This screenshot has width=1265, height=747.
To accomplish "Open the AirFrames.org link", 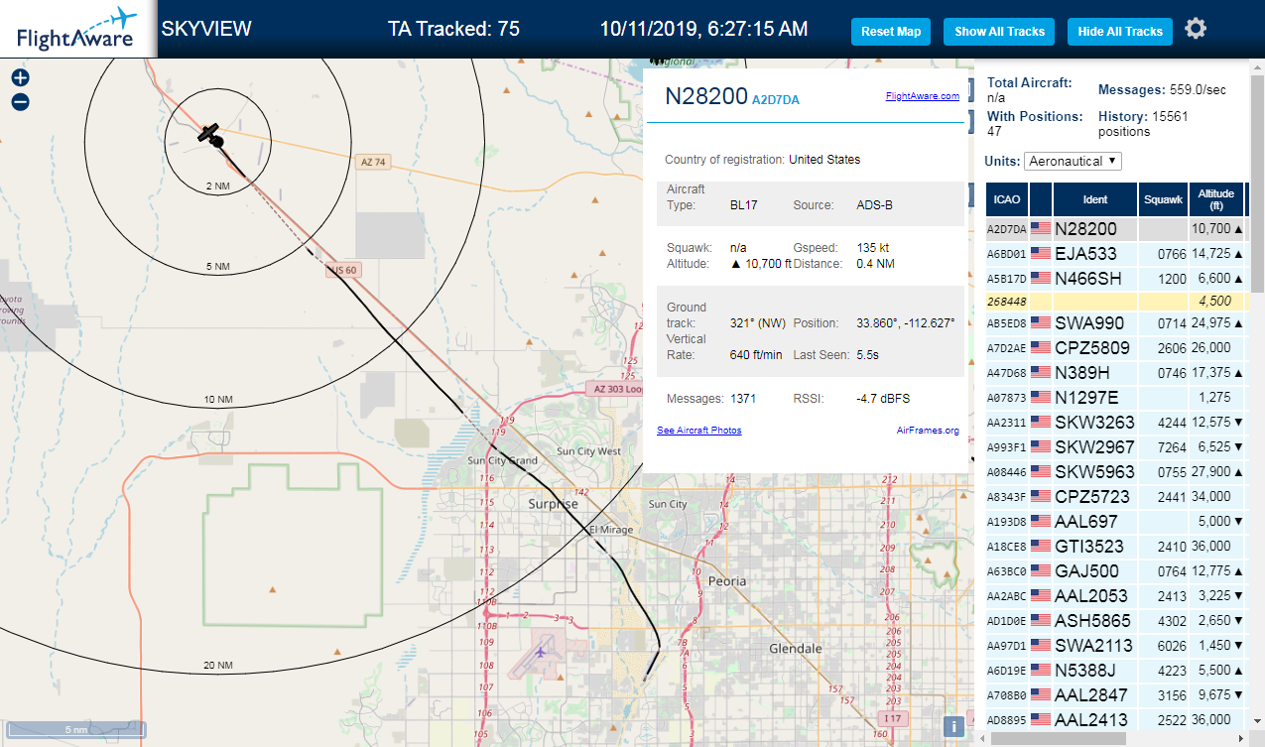I will coord(928,430).
